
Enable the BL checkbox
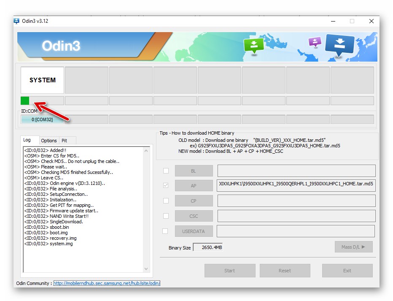click(x=166, y=171)
